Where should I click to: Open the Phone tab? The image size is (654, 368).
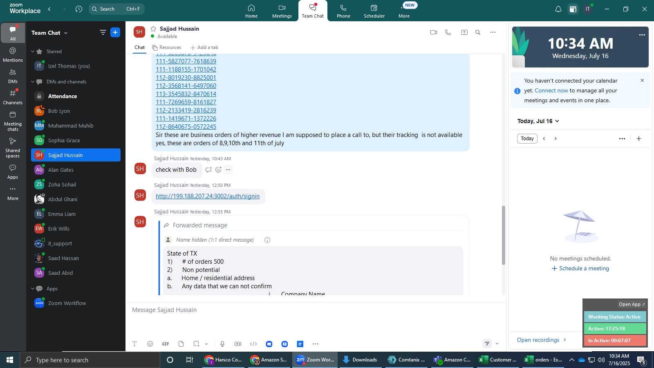coord(343,11)
